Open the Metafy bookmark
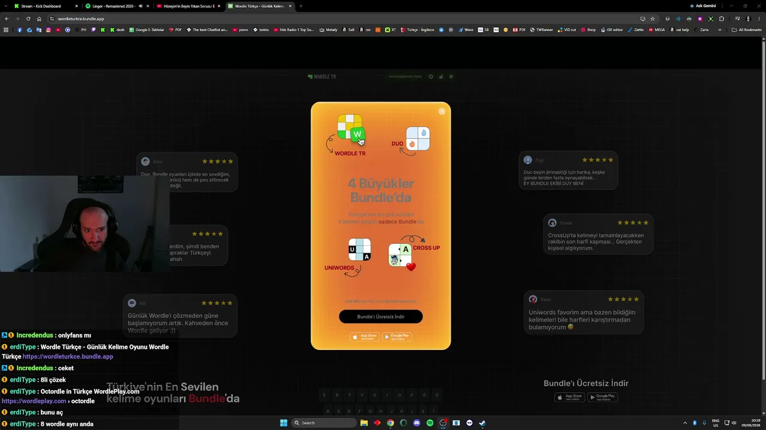The height and width of the screenshot is (430, 766). point(329,29)
